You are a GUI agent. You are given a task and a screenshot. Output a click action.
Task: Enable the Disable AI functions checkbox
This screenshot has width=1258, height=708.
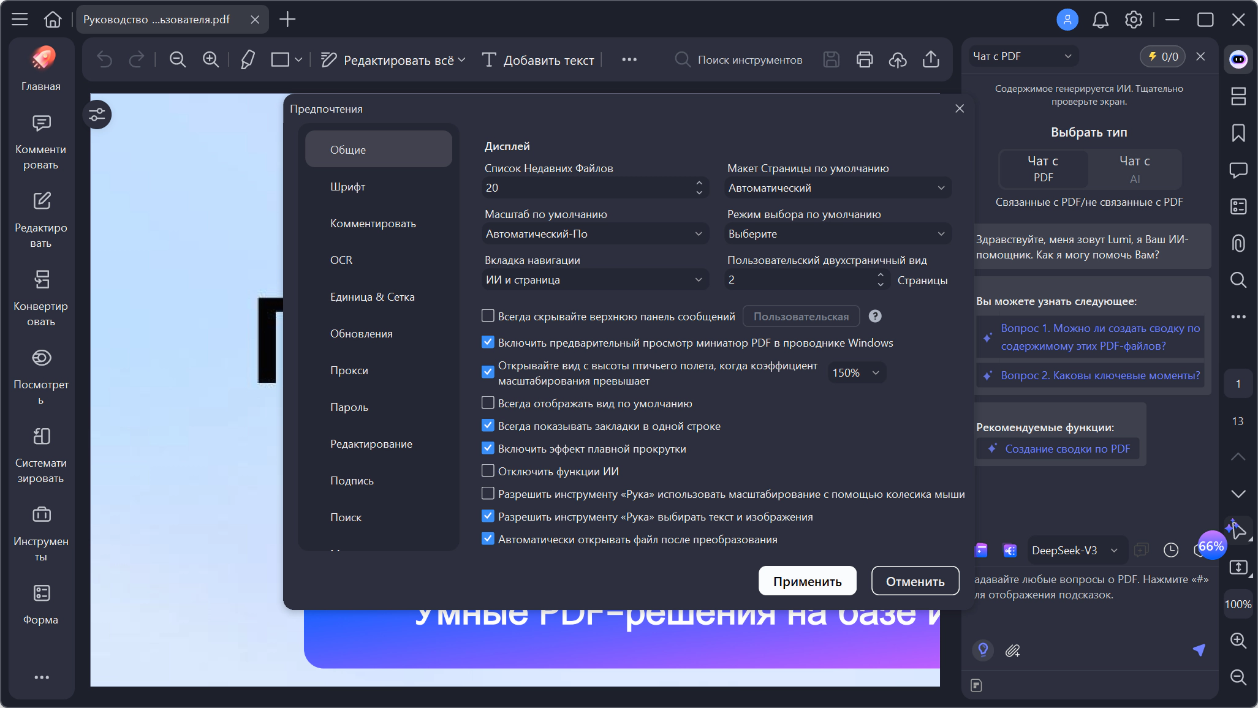pos(488,471)
